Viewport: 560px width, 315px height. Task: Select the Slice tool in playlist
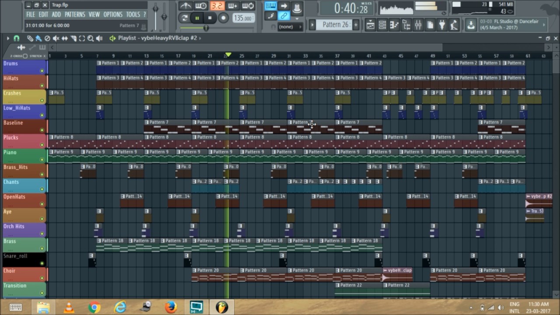click(73, 38)
